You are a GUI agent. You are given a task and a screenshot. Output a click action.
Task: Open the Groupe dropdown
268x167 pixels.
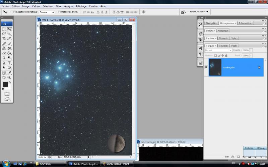[47, 12]
